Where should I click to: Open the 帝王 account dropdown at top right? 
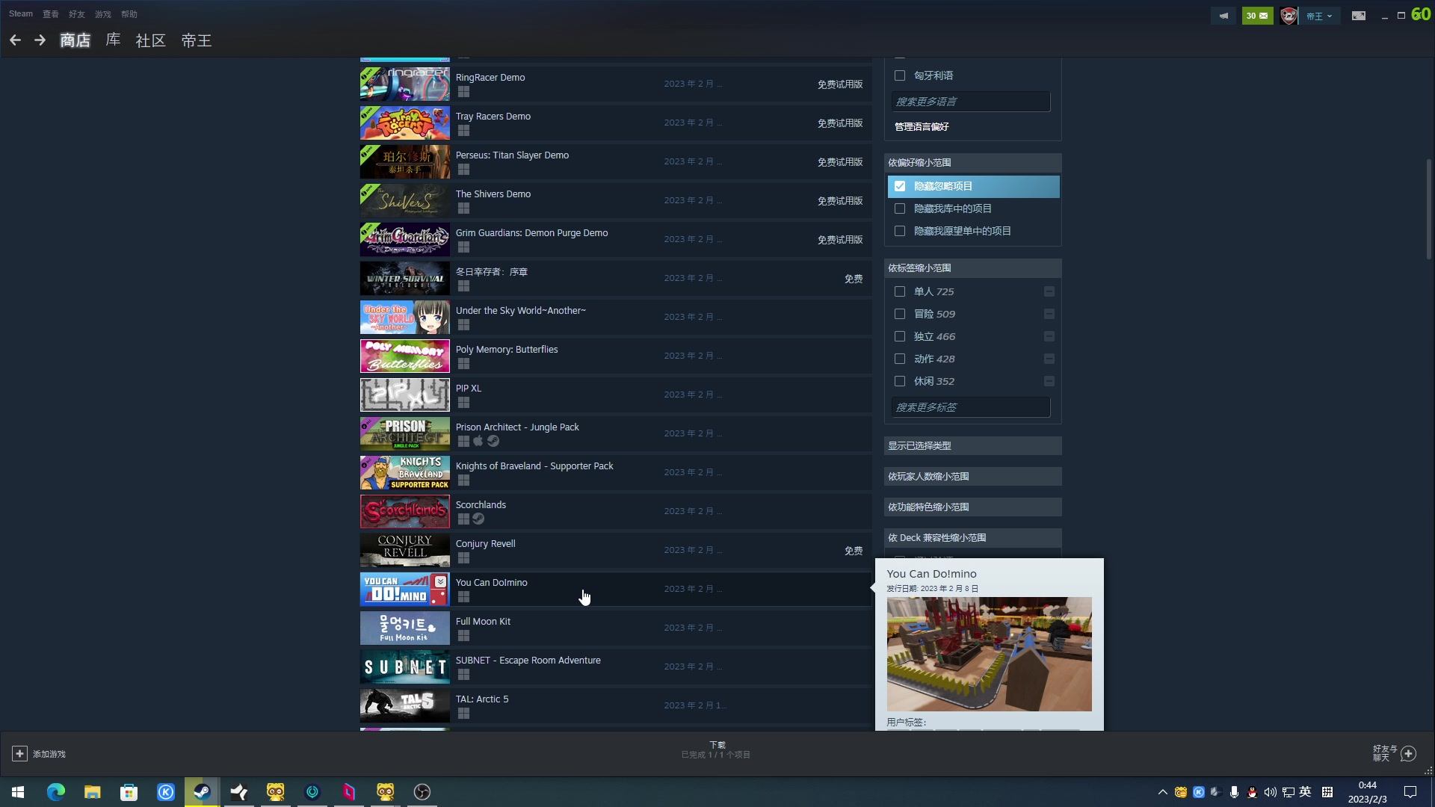pos(1319,16)
